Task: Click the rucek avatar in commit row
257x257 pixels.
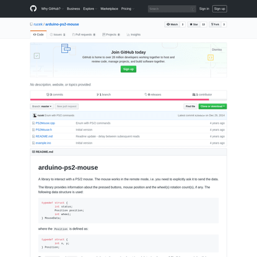Action: point(35,115)
